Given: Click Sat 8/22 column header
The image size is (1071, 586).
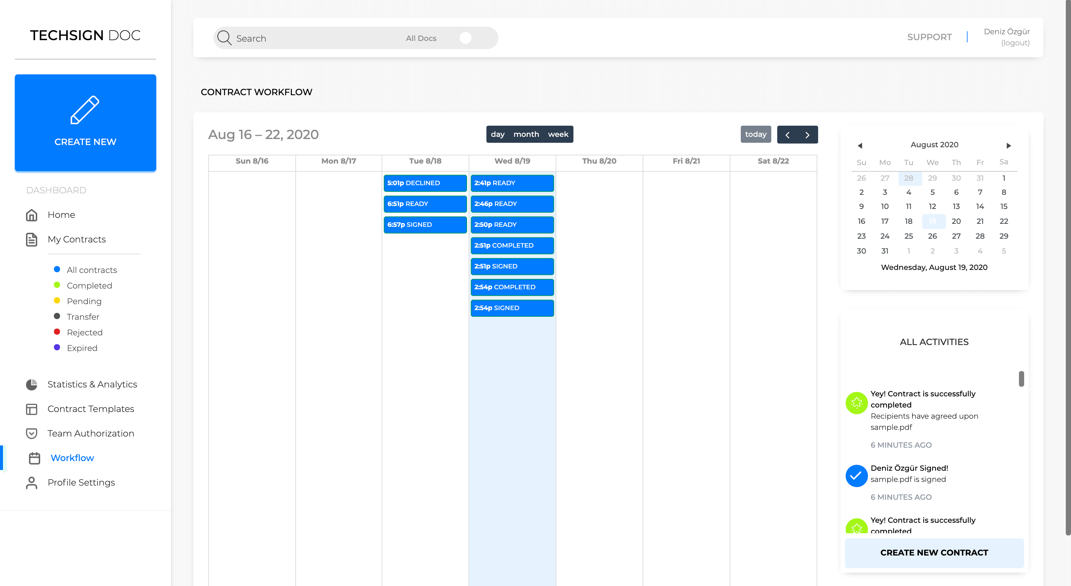Looking at the screenshot, I should coord(773,161).
